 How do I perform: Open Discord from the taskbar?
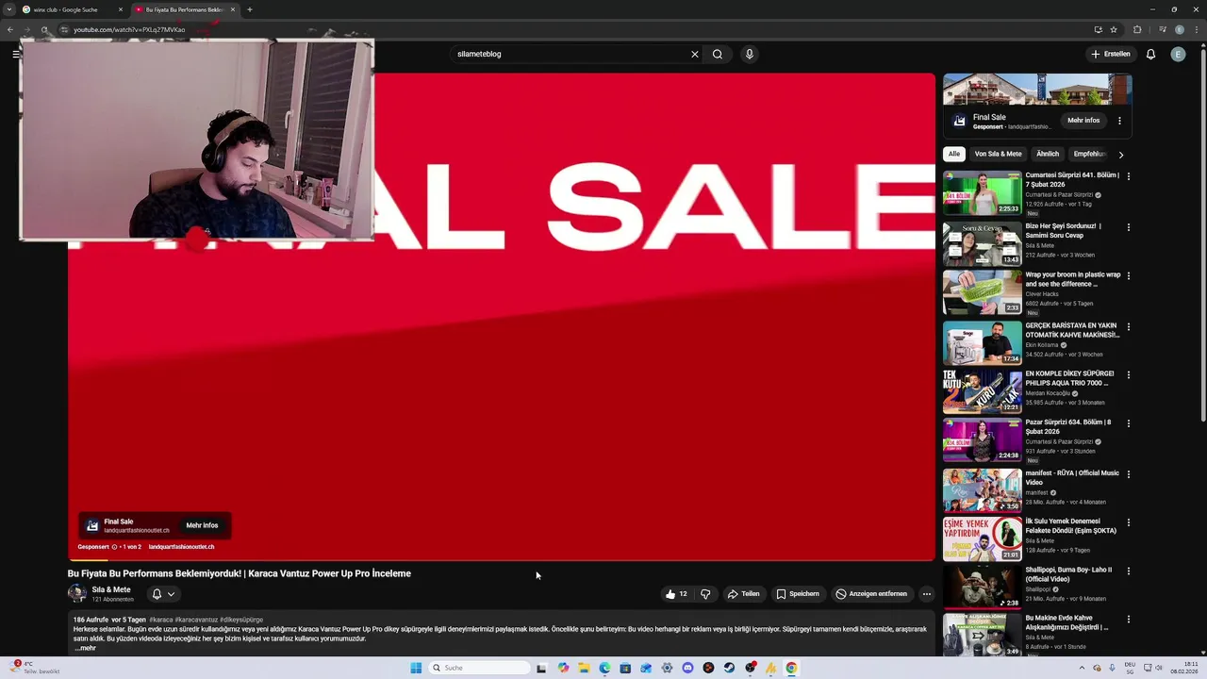point(687,668)
